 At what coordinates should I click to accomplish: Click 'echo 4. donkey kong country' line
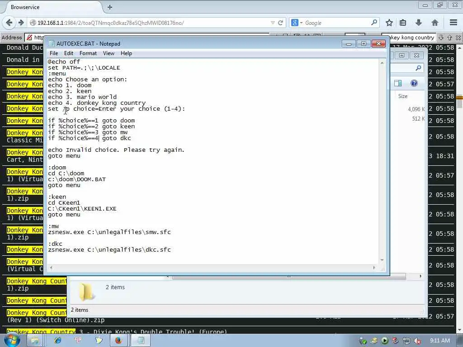97,103
